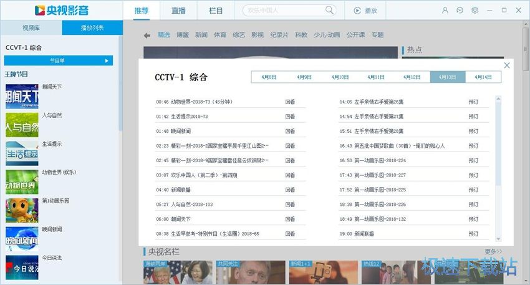Viewport: 530px width, 285px height.
Task: Switch to the 直播 tab
Action: [178, 11]
